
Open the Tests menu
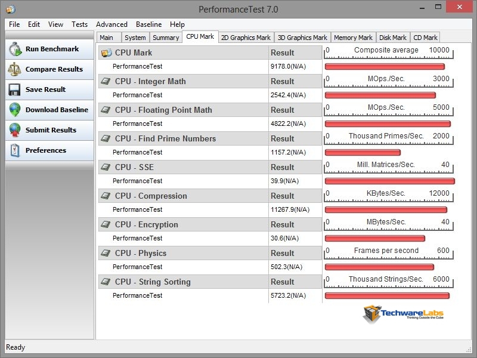tap(80, 24)
